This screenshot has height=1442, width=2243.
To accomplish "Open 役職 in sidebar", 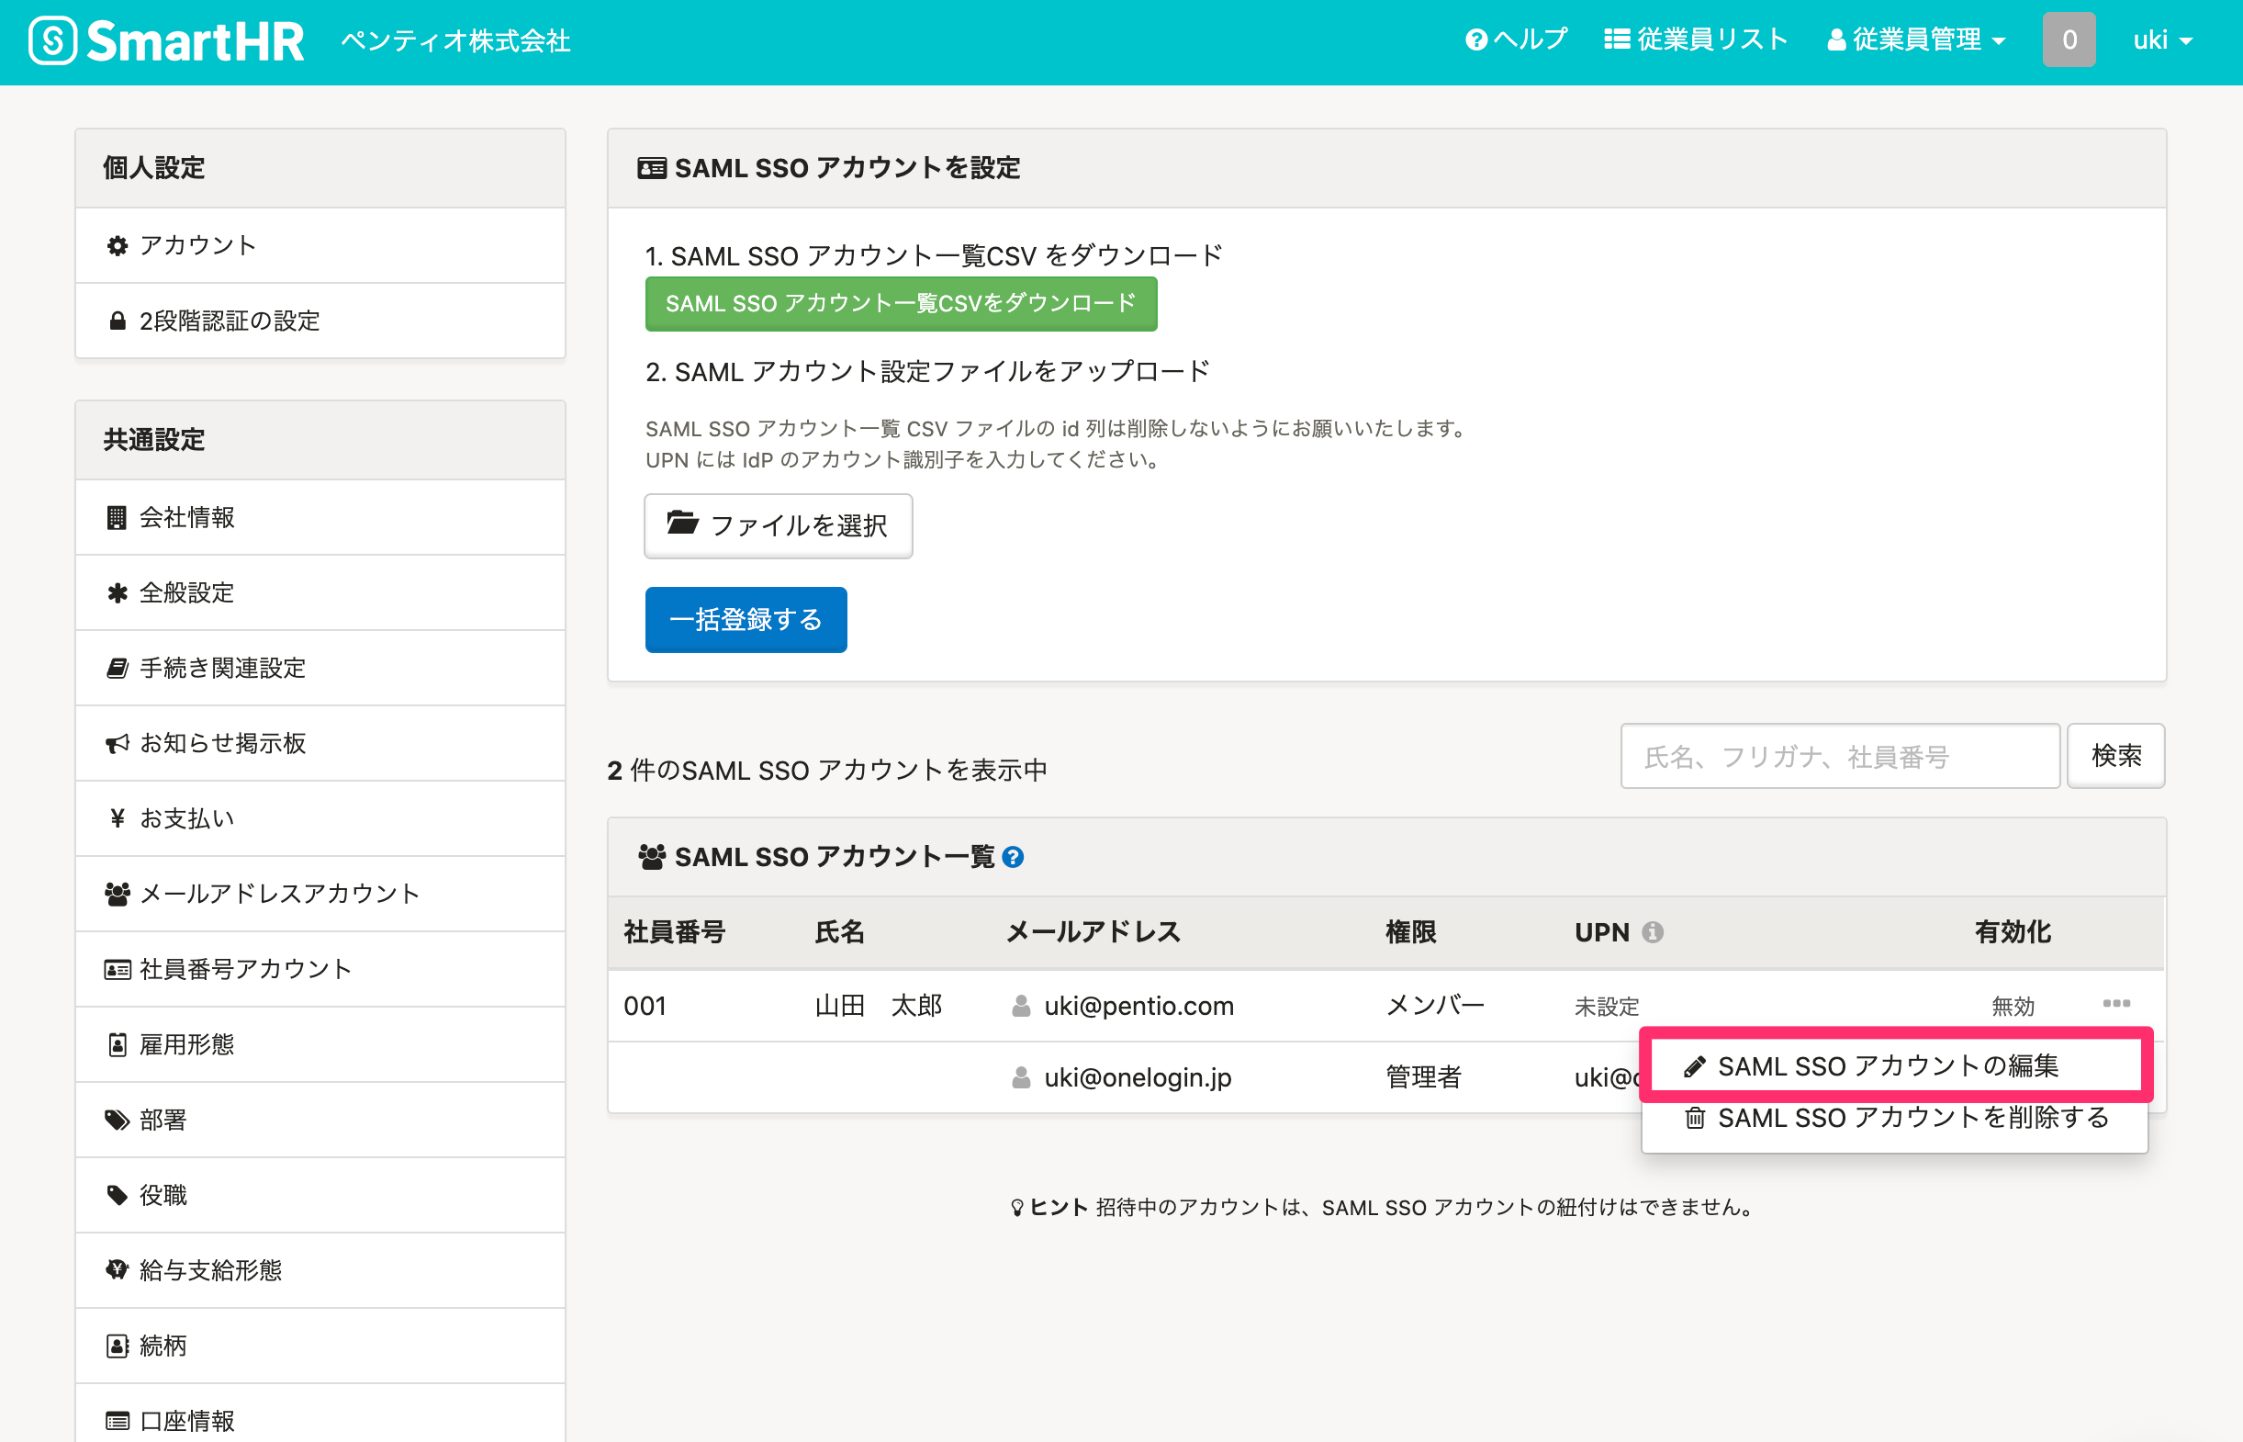I will pyautogui.click(x=320, y=1195).
